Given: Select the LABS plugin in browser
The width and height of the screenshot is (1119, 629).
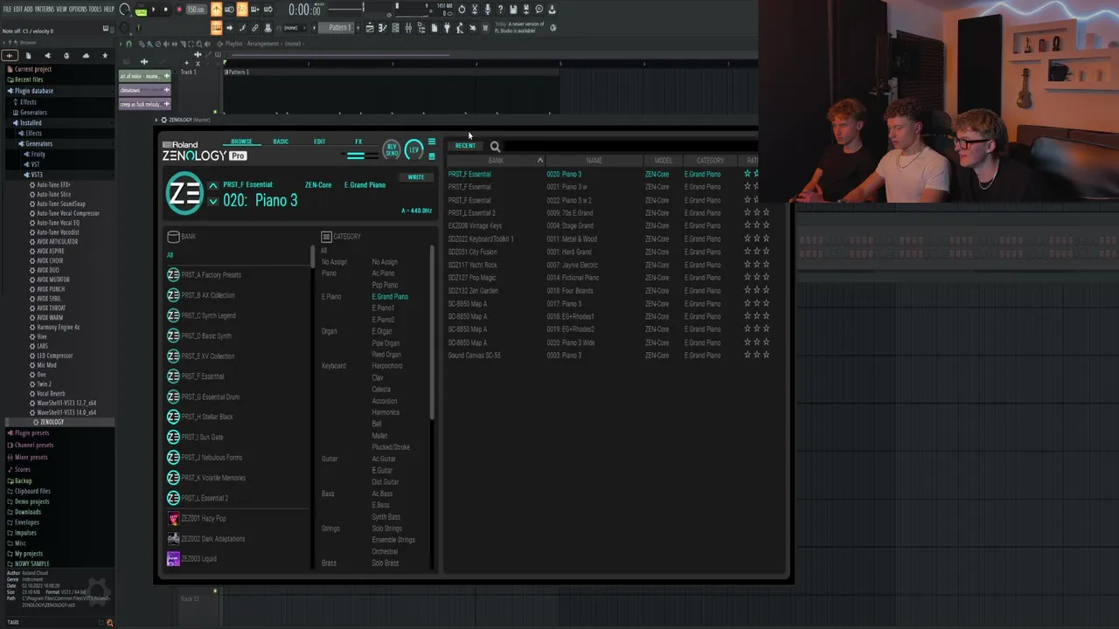Looking at the screenshot, I should [41, 346].
